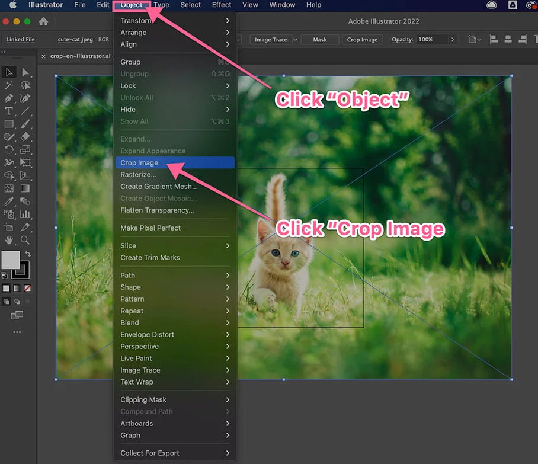Expand the Slice submenu
This screenshot has height=464, width=538.
coord(175,246)
